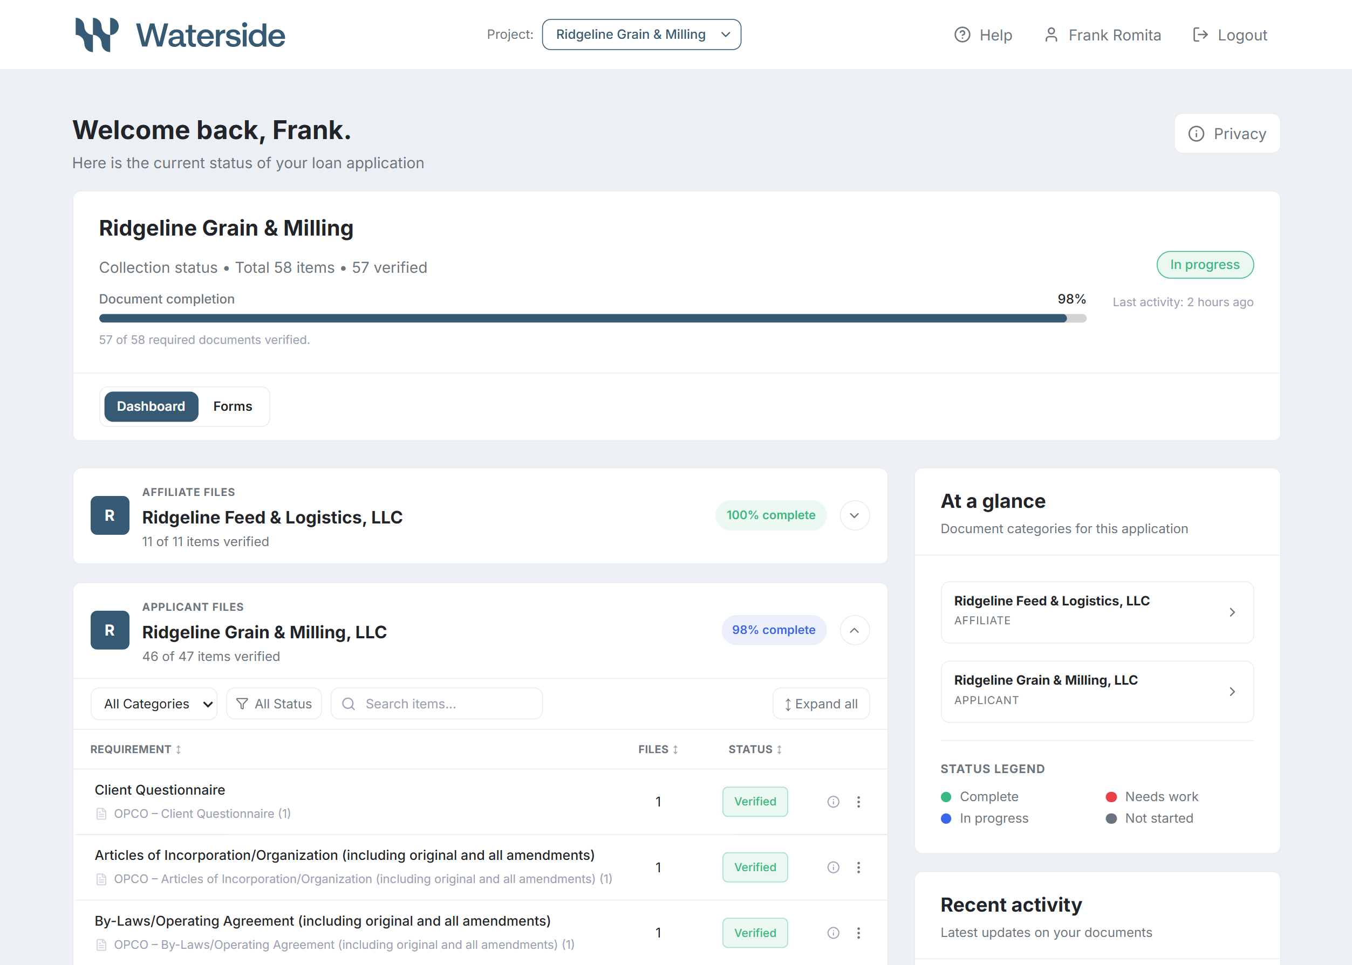Click the Expand all button
This screenshot has width=1352, height=965.
pos(821,704)
